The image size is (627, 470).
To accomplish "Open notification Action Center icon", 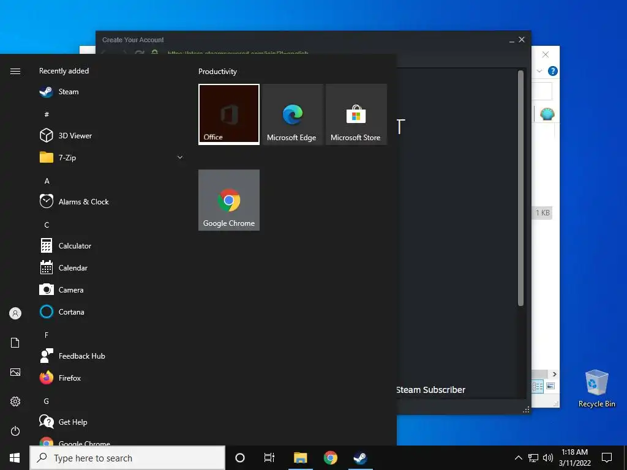I will [607, 458].
